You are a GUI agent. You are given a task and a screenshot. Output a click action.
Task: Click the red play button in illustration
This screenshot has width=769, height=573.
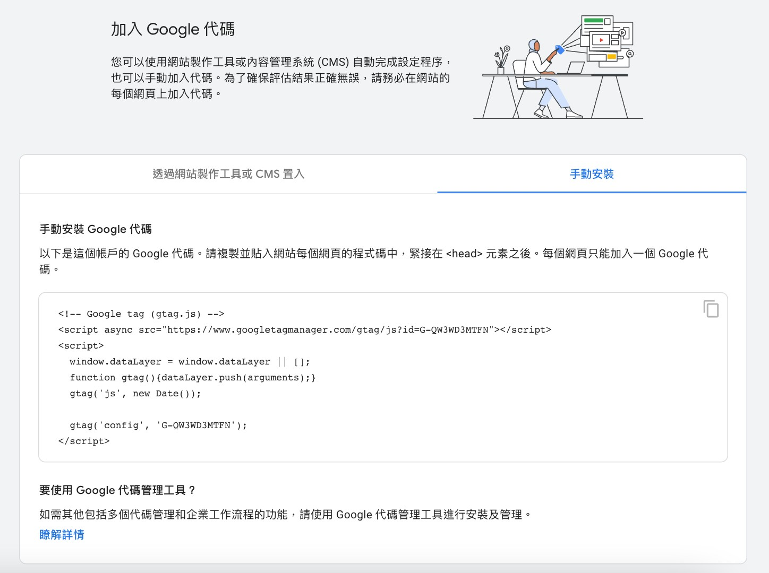[x=601, y=40]
